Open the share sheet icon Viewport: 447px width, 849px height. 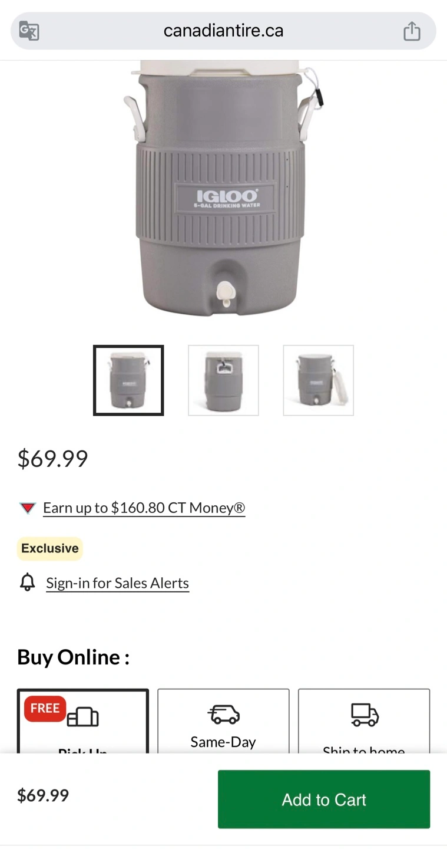412,31
